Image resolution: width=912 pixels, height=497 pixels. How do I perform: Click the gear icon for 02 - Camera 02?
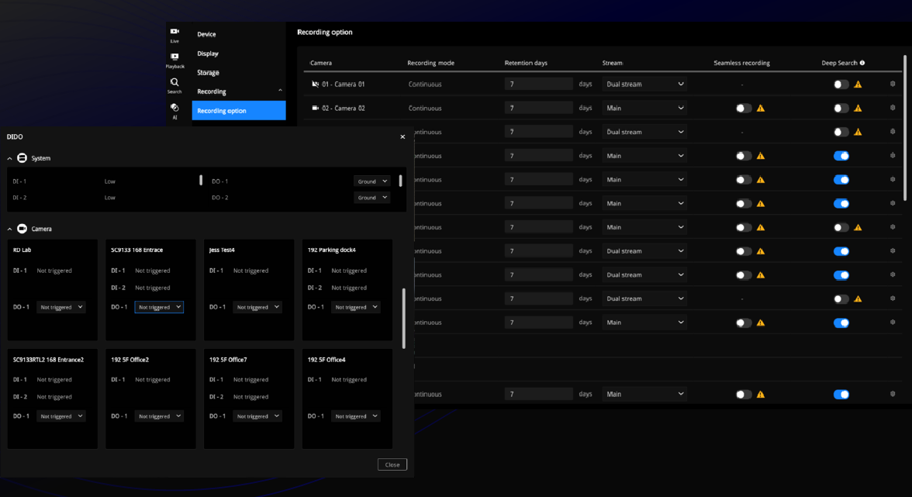(x=893, y=108)
